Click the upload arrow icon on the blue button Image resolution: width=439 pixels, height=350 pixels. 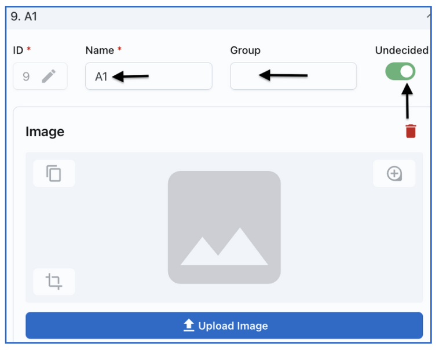(x=189, y=325)
